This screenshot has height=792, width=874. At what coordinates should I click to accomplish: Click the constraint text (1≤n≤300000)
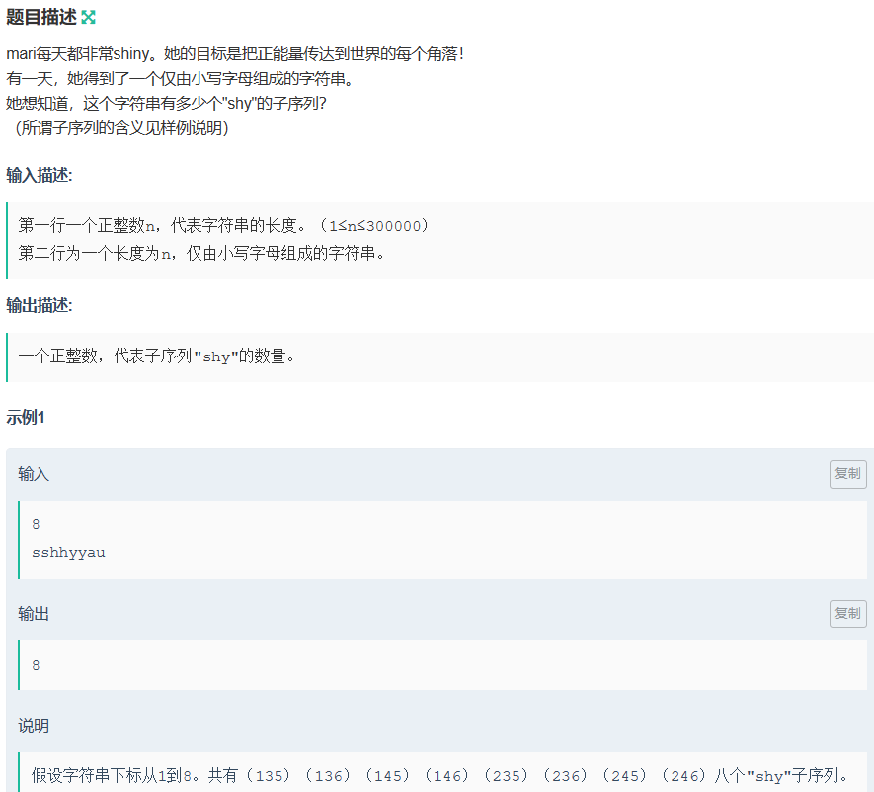click(x=374, y=226)
